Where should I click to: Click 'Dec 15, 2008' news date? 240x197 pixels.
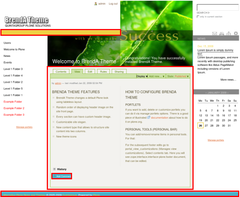pyautogui.click(x=205, y=46)
